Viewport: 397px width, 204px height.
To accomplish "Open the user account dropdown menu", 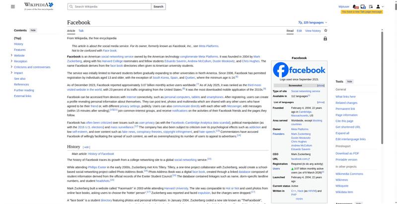I will [x=379, y=6].
